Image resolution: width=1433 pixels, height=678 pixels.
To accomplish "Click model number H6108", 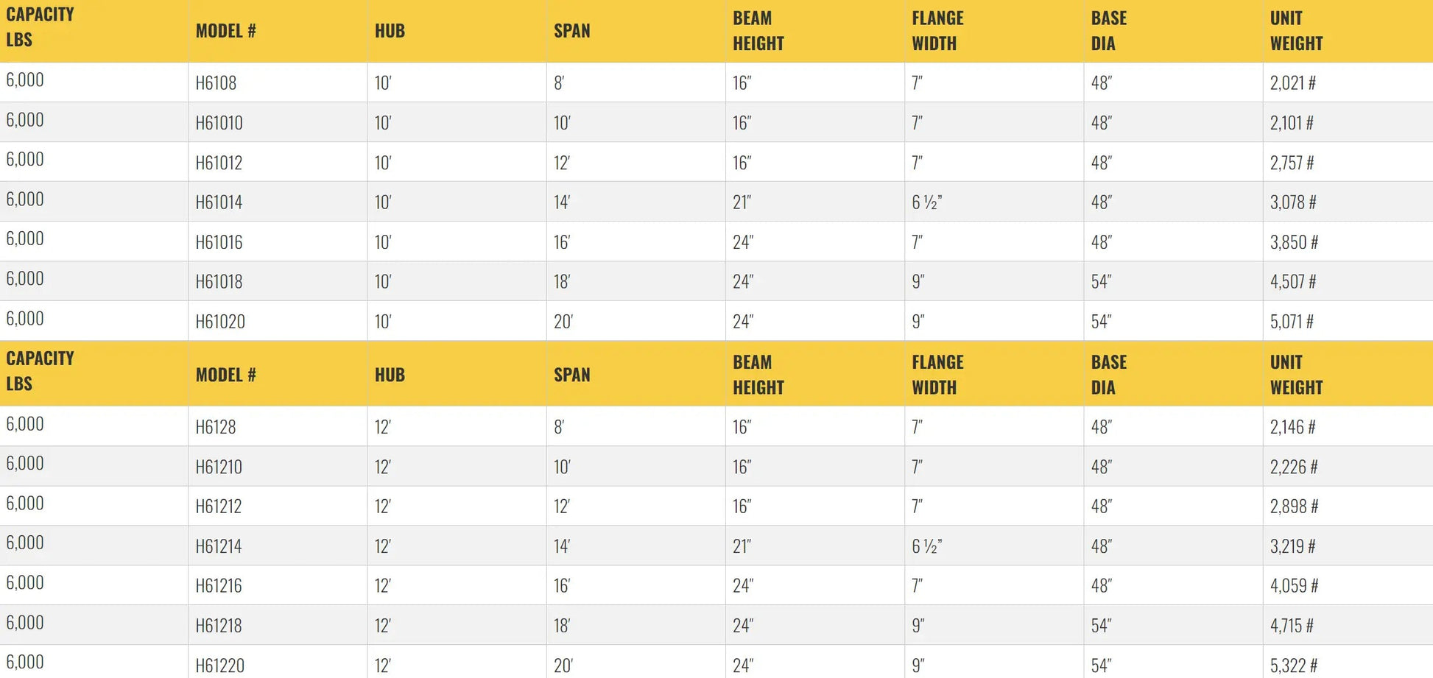I will [216, 83].
